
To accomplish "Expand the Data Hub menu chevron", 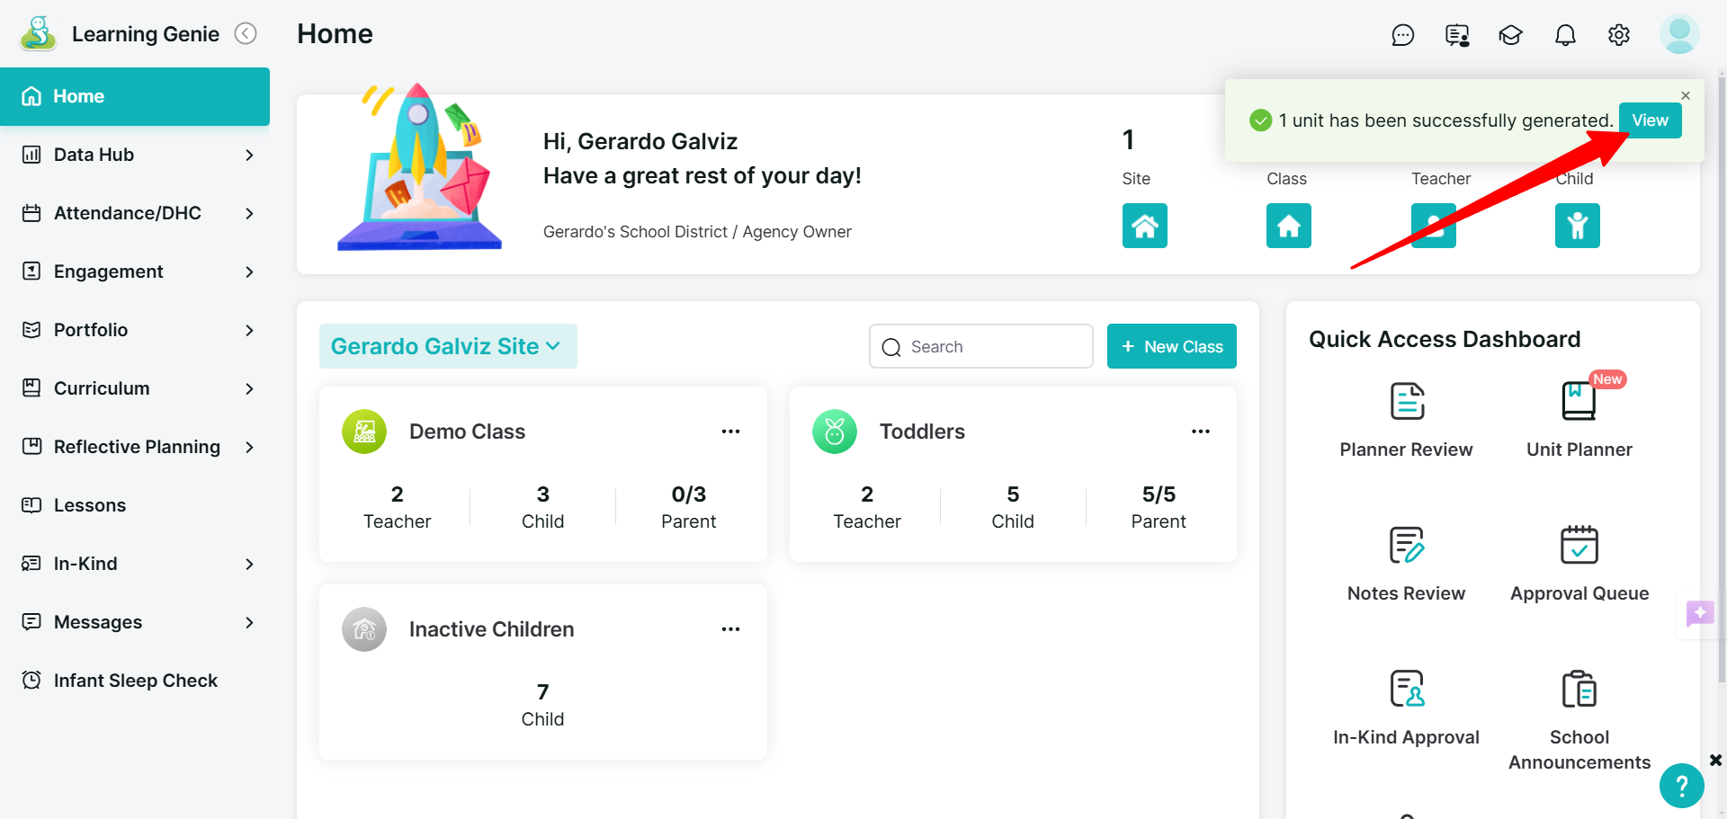I will click(249, 155).
